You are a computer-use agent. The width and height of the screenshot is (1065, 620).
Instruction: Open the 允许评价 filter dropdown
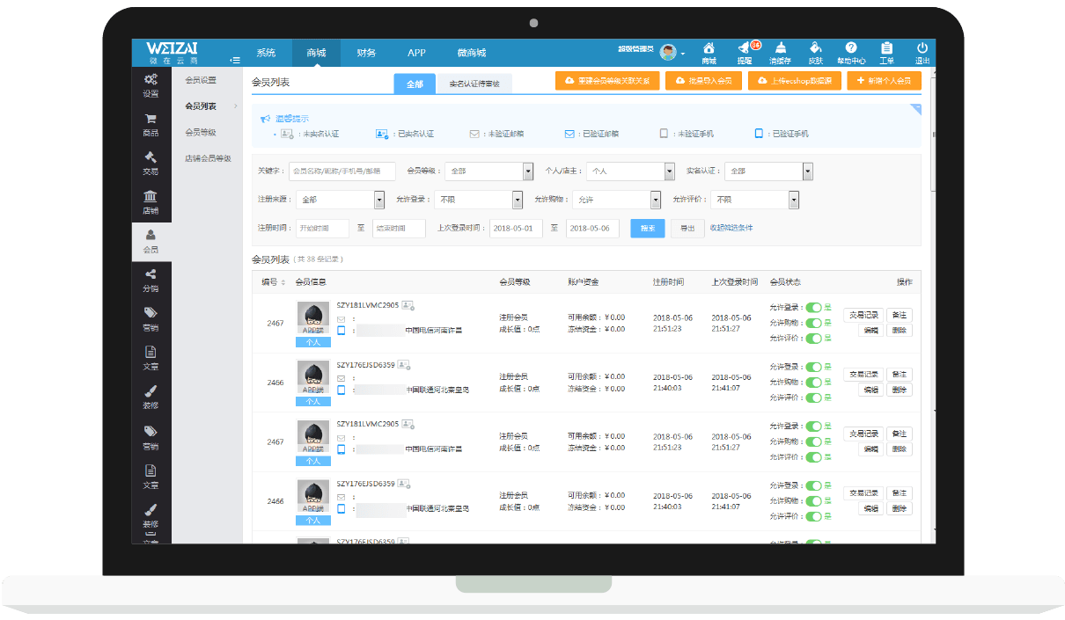click(755, 200)
